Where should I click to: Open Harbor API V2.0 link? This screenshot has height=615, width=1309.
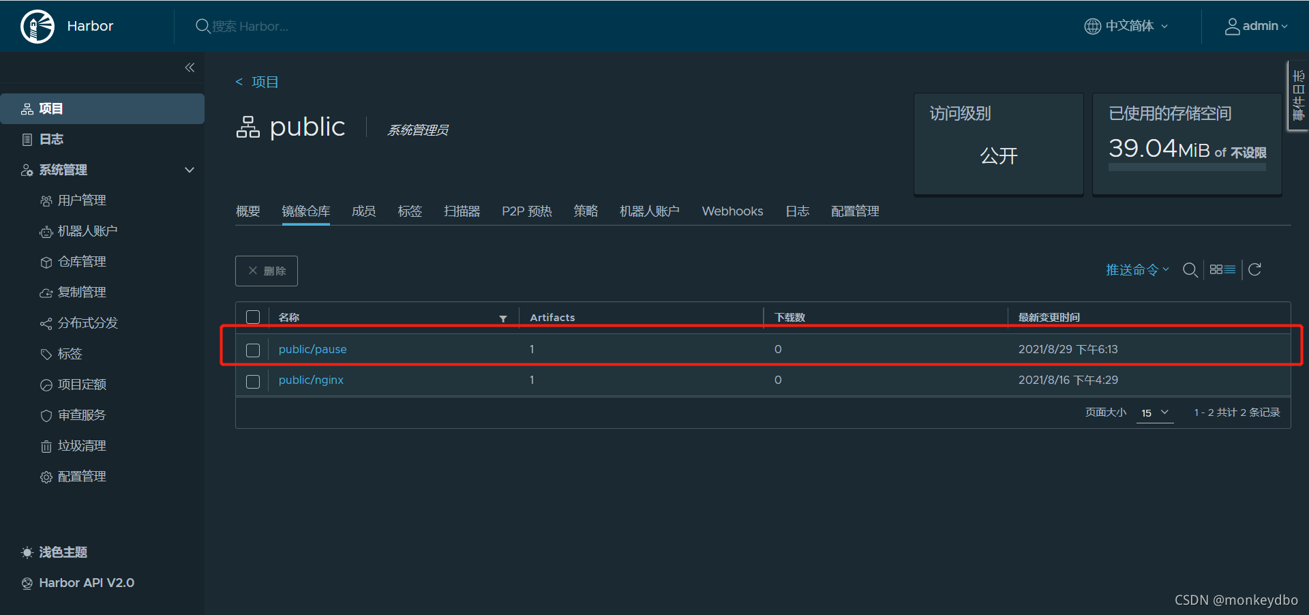[x=87, y=583]
